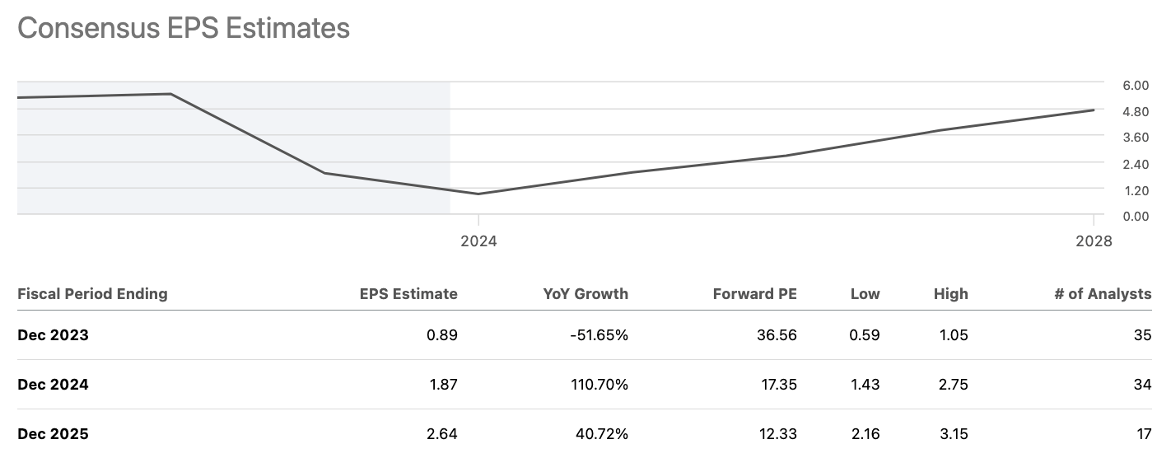Click the # of Analysts header
Image resolution: width=1171 pixels, height=458 pixels.
[1103, 294]
